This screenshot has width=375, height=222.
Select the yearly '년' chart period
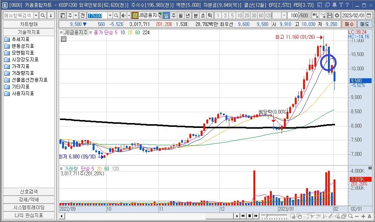coord(188,15)
